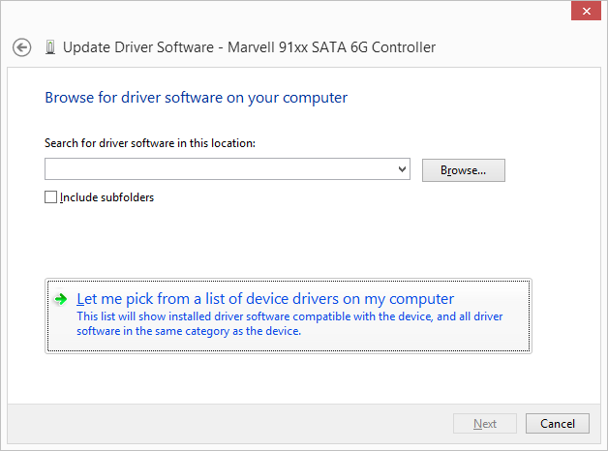608x451 pixels.
Task: Focus the driver location path field
Action: coord(220,169)
